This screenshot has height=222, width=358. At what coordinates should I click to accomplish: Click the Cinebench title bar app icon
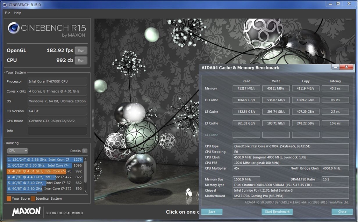tap(5, 4)
